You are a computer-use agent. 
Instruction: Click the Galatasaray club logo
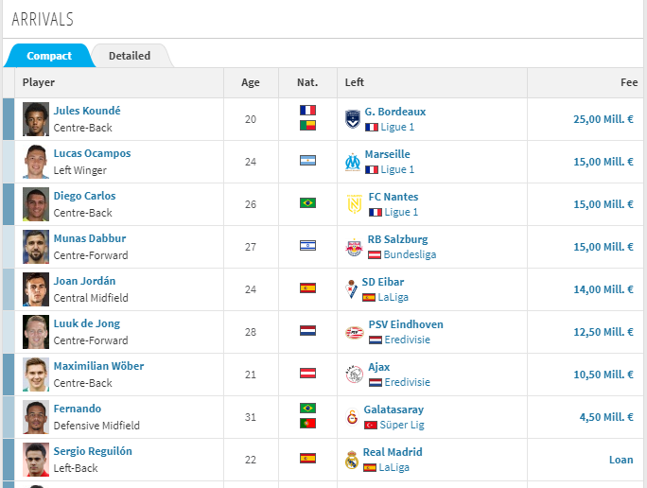[352, 417]
